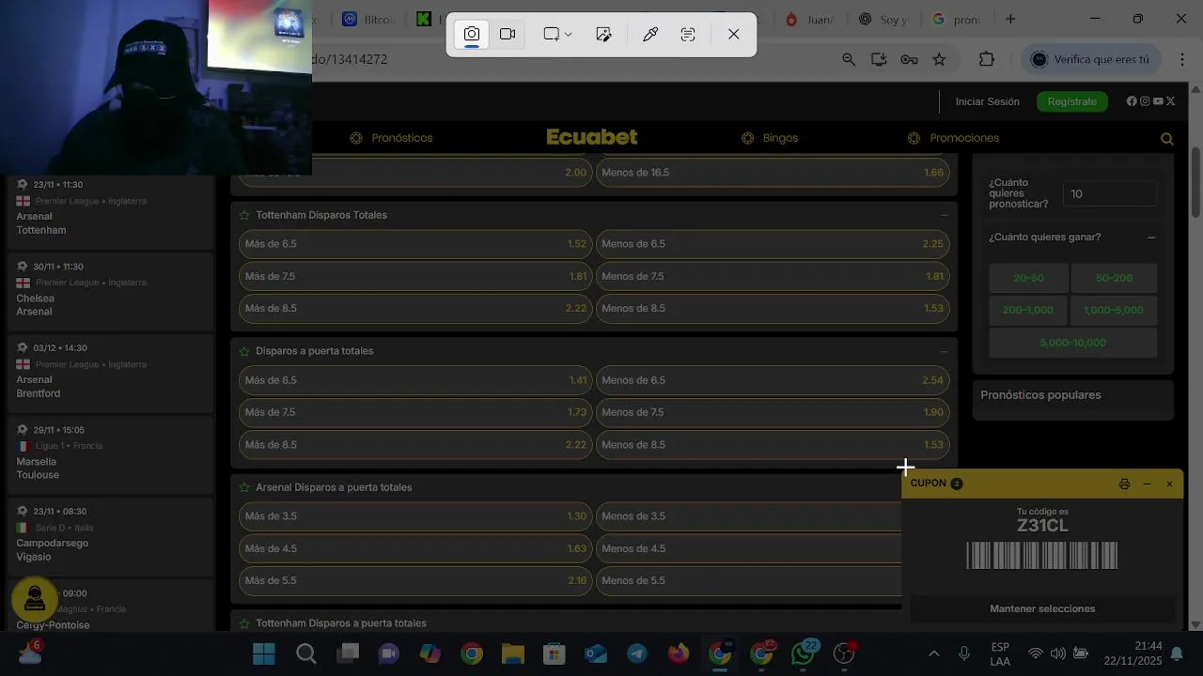Image resolution: width=1203 pixels, height=676 pixels.
Task: Select Arsenal 'Más de 5.5' at 2.16
Action: [x=415, y=581]
